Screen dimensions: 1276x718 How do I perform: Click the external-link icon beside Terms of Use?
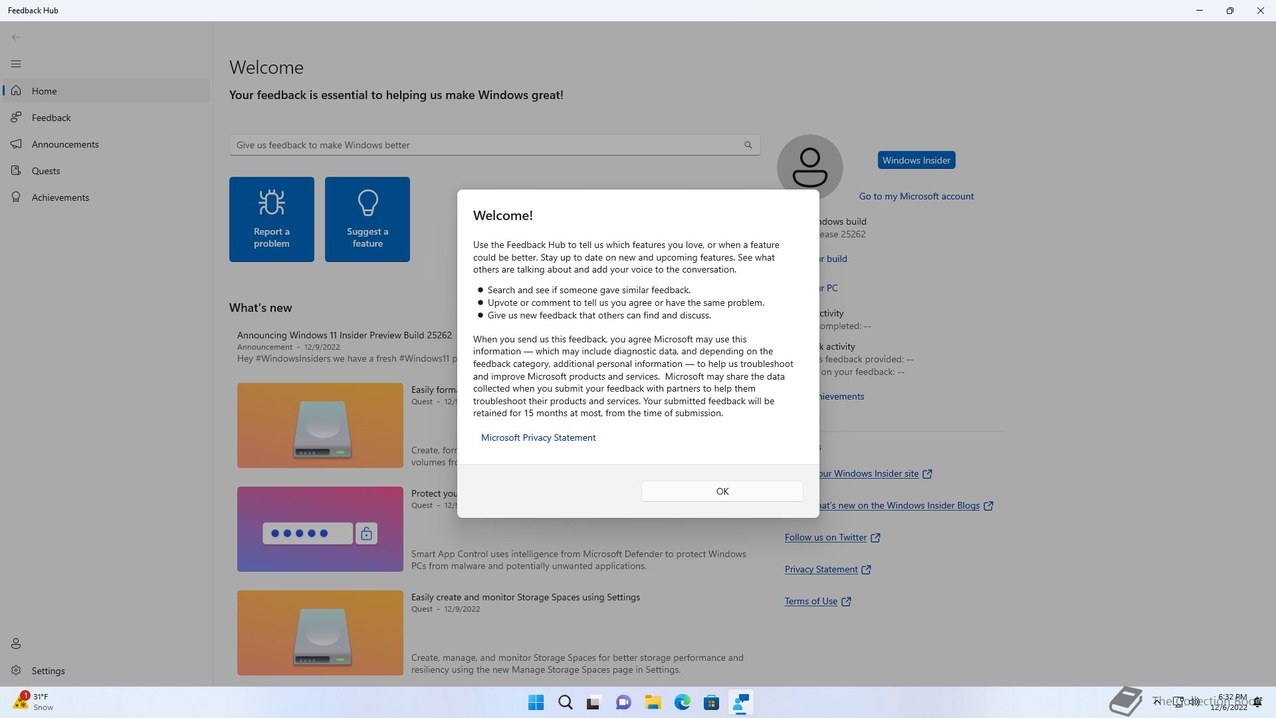(846, 602)
